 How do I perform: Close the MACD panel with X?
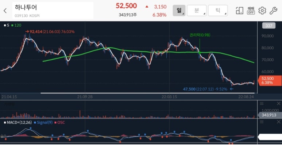pyautogui.click(x=278, y=122)
